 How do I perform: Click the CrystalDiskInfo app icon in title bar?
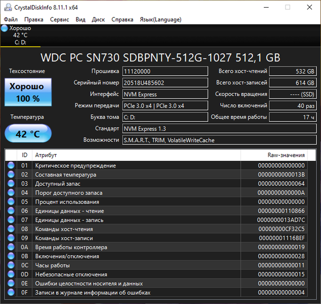tap(8, 8)
